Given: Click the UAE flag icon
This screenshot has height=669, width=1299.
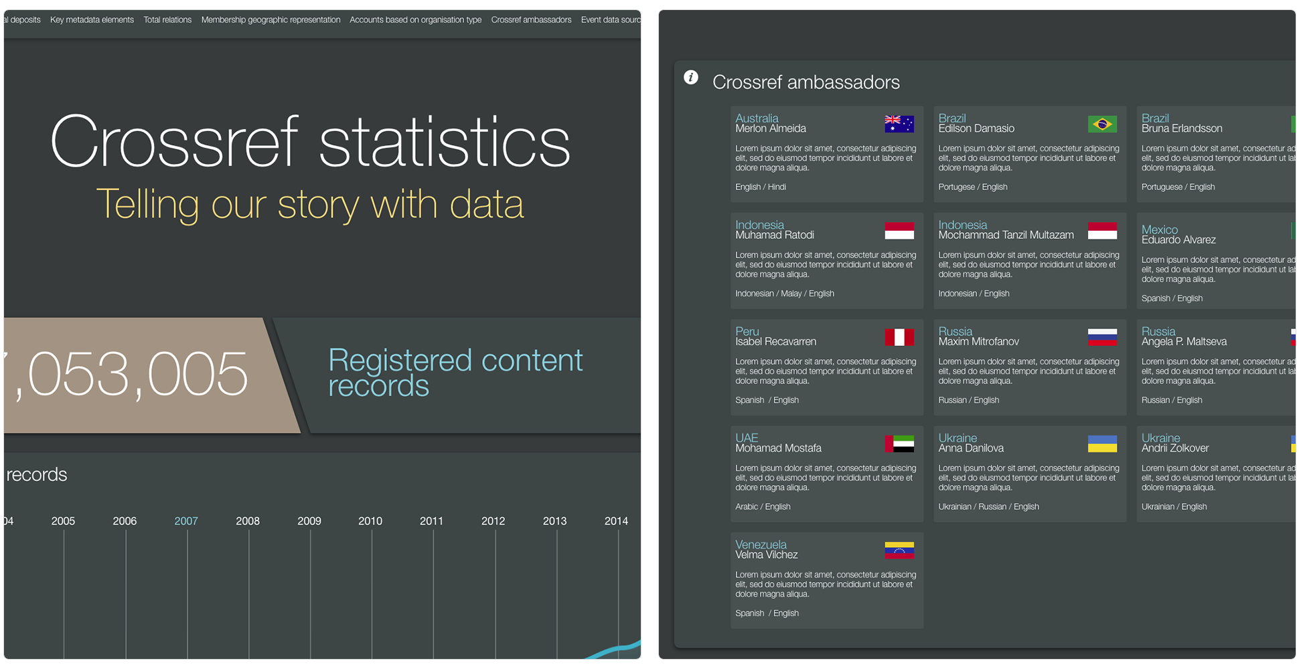Looking at the screenshot, I should [x=899, y=444].
